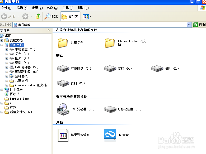
Task: Open Forward button history dropdown arrow
Action: coord(31,16)
